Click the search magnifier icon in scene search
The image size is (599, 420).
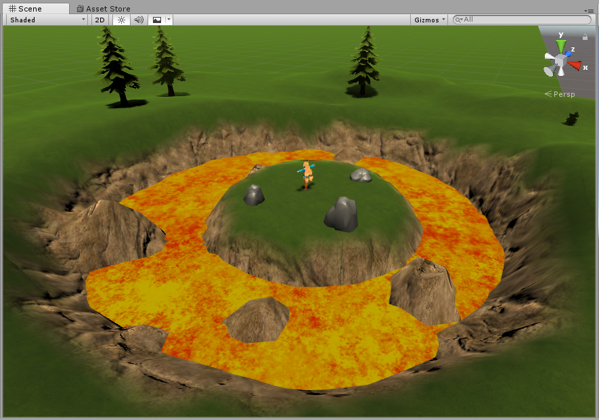tap(458, 20)
